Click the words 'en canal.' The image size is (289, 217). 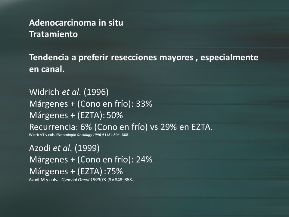[x=47, y=69]
